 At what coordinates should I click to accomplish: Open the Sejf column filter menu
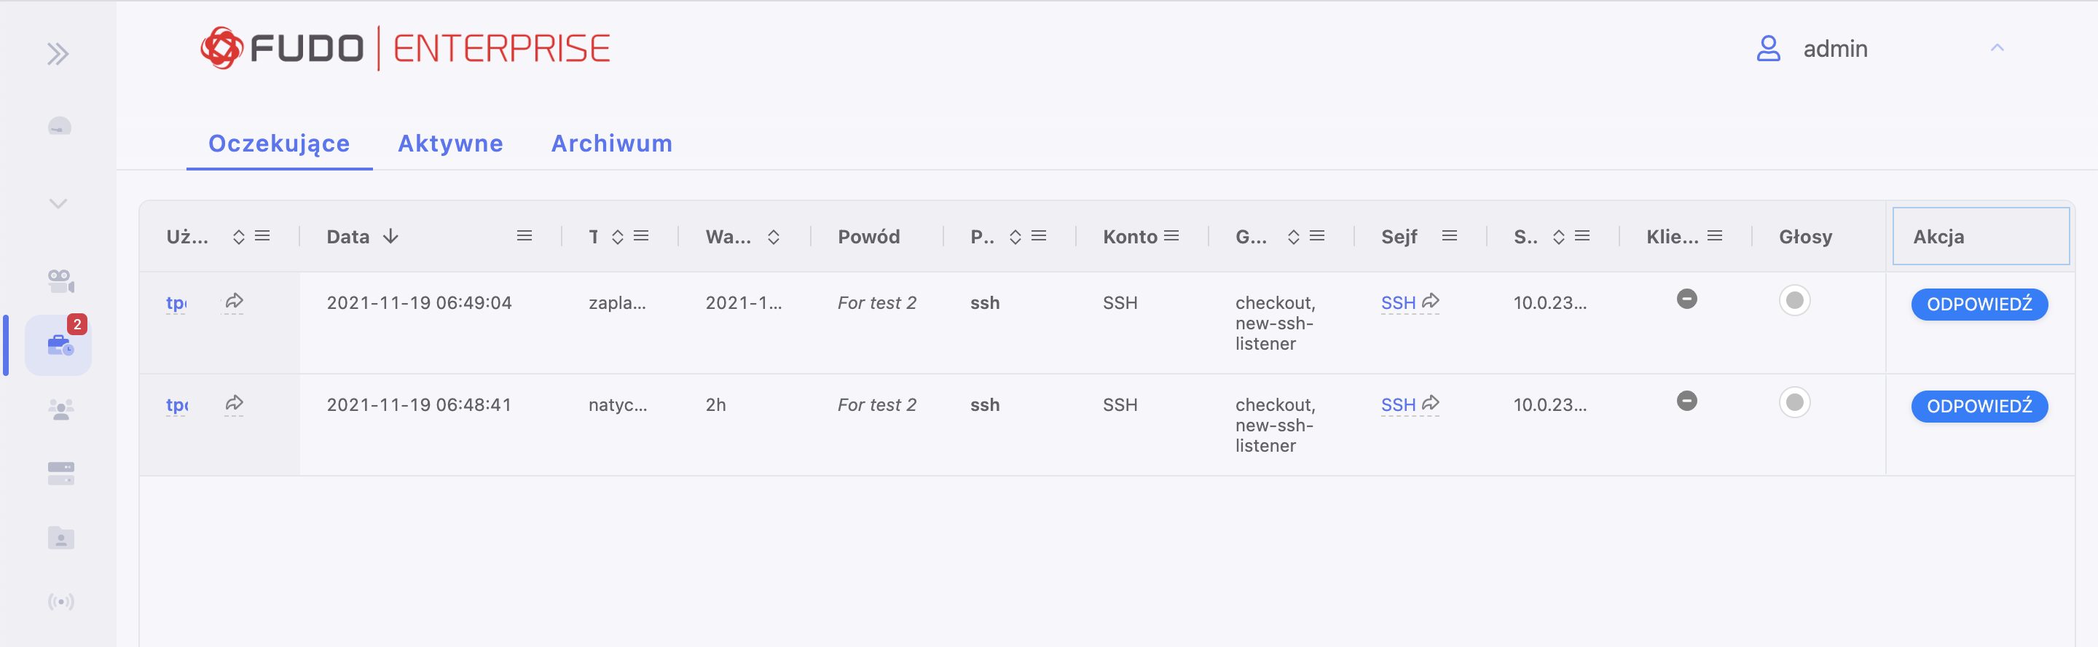point(1449,235)
